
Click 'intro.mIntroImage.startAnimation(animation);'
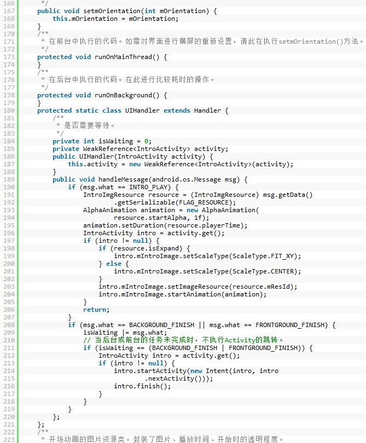click(x=182, y=294)
